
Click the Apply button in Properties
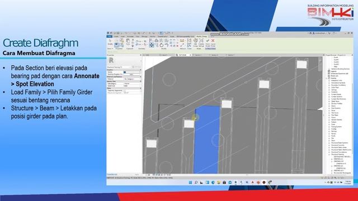pos(136,175)
